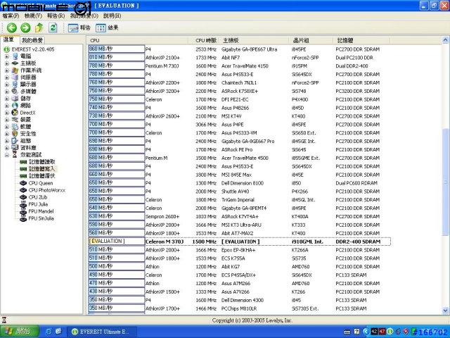Open the 結果 results toolbar button

[107, 28]
